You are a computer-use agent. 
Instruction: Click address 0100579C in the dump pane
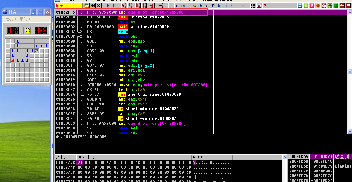click(66, 162)
